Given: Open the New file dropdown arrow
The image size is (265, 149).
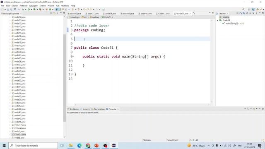Looking at the screenshot, I should (x=5, y=10).
